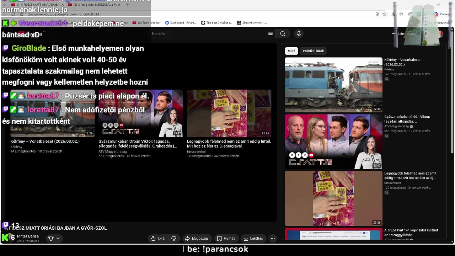This screenshot has height=256, width=455.
Task: Open the more actions three-dot menu
Action: pos(273,238)
